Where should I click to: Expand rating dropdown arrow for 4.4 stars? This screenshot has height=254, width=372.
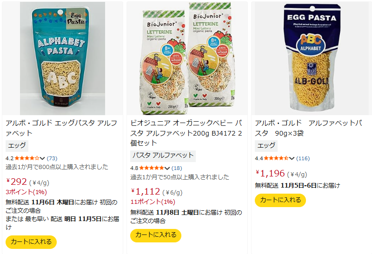pyautogui.click(x=292, y=158)
